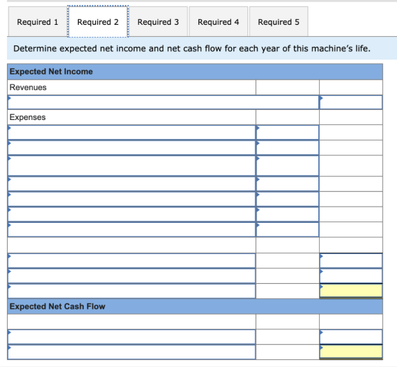Open the Required 3 tab
The image size is (397, 367).
158,22
